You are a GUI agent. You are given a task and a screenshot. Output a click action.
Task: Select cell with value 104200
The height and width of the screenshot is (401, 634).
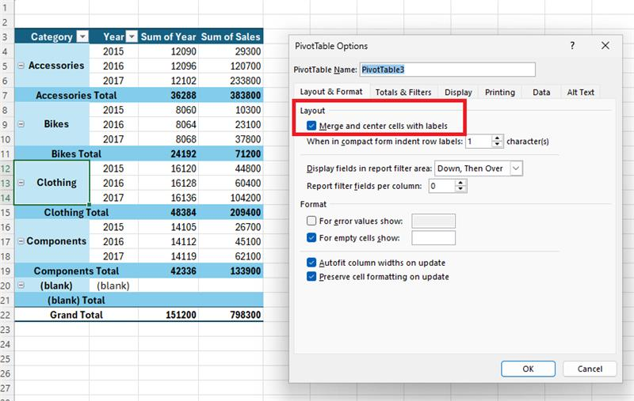[231, 198]
